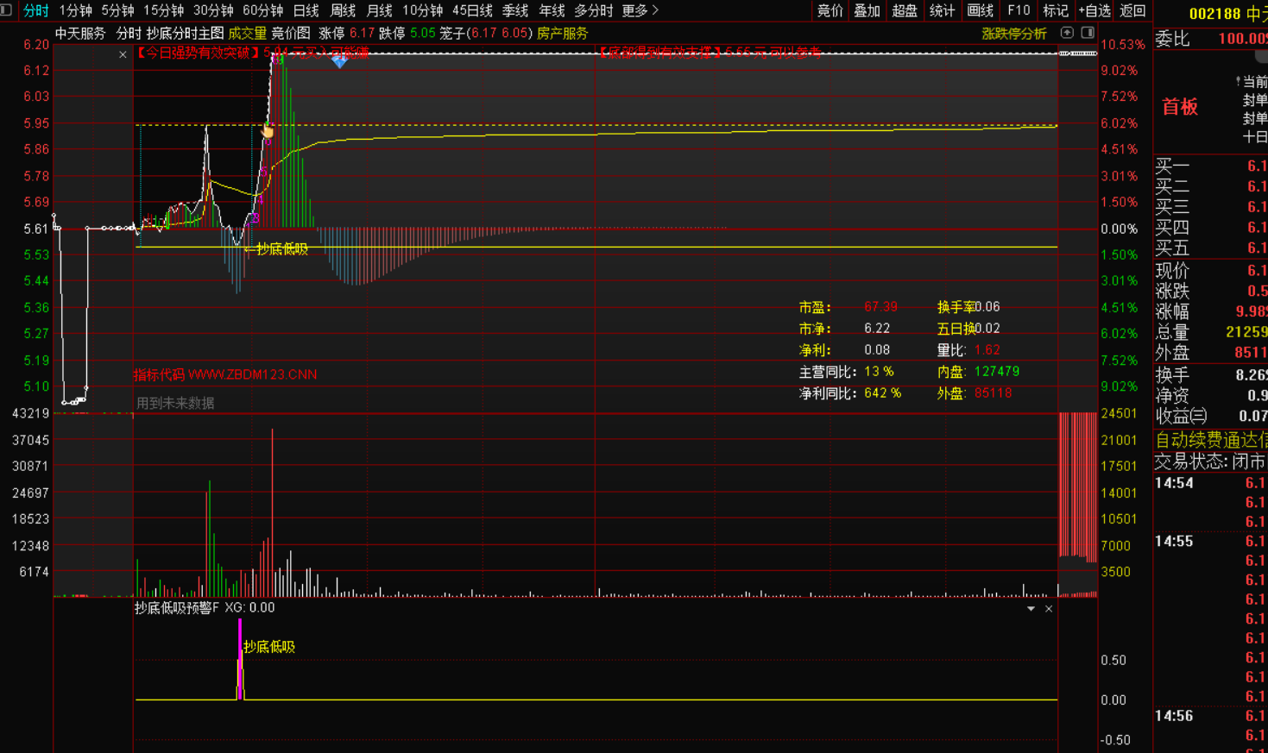Click the 返回 back button
1268x753 pixels.
click(1132, 10)
